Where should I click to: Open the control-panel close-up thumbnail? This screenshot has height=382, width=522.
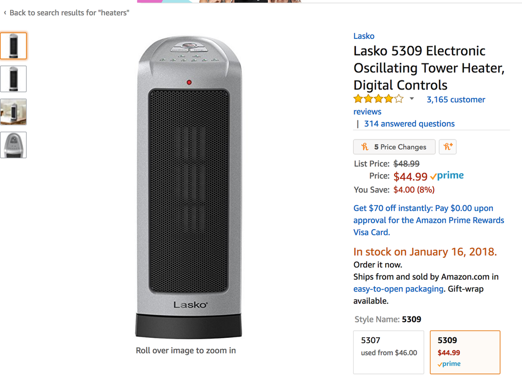(x=13, y=145)
